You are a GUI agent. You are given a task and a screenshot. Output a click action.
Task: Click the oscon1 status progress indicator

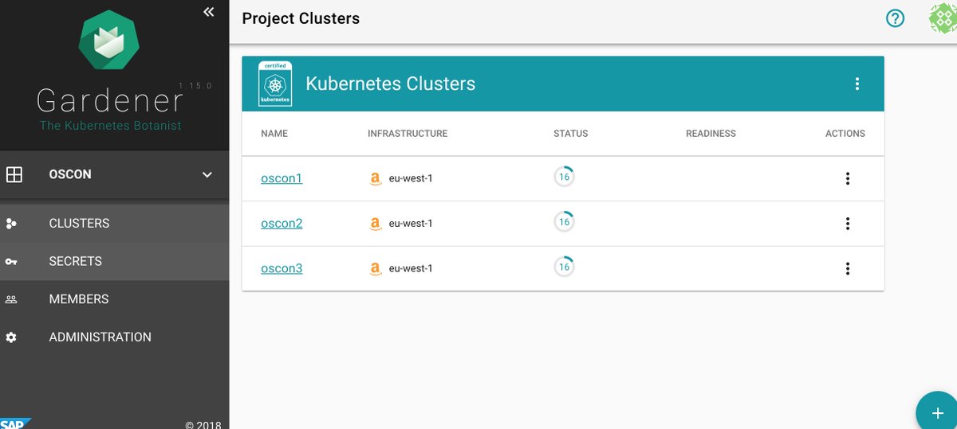pos(564,177)
